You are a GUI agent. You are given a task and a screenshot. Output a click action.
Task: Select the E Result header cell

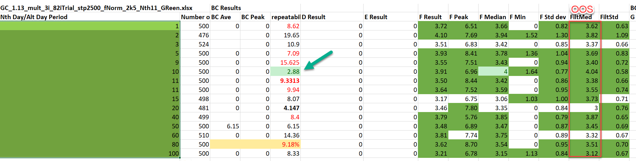click(x=376, y=17)
